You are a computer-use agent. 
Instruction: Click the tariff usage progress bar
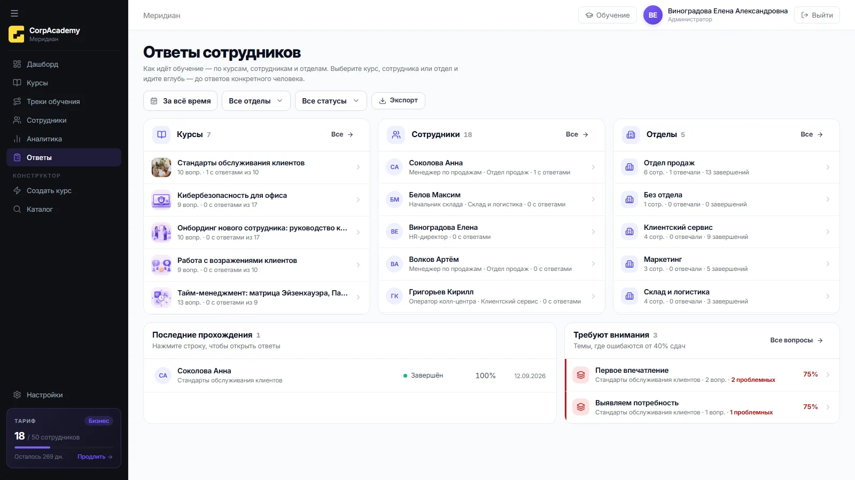(64, 447)
